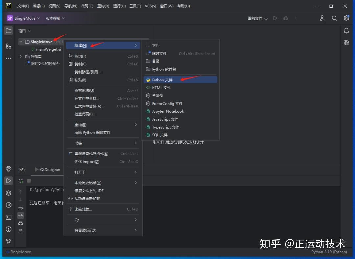Choose Jupyter Notebook from the submenu

pyautogui.click(x=168, y=111)
